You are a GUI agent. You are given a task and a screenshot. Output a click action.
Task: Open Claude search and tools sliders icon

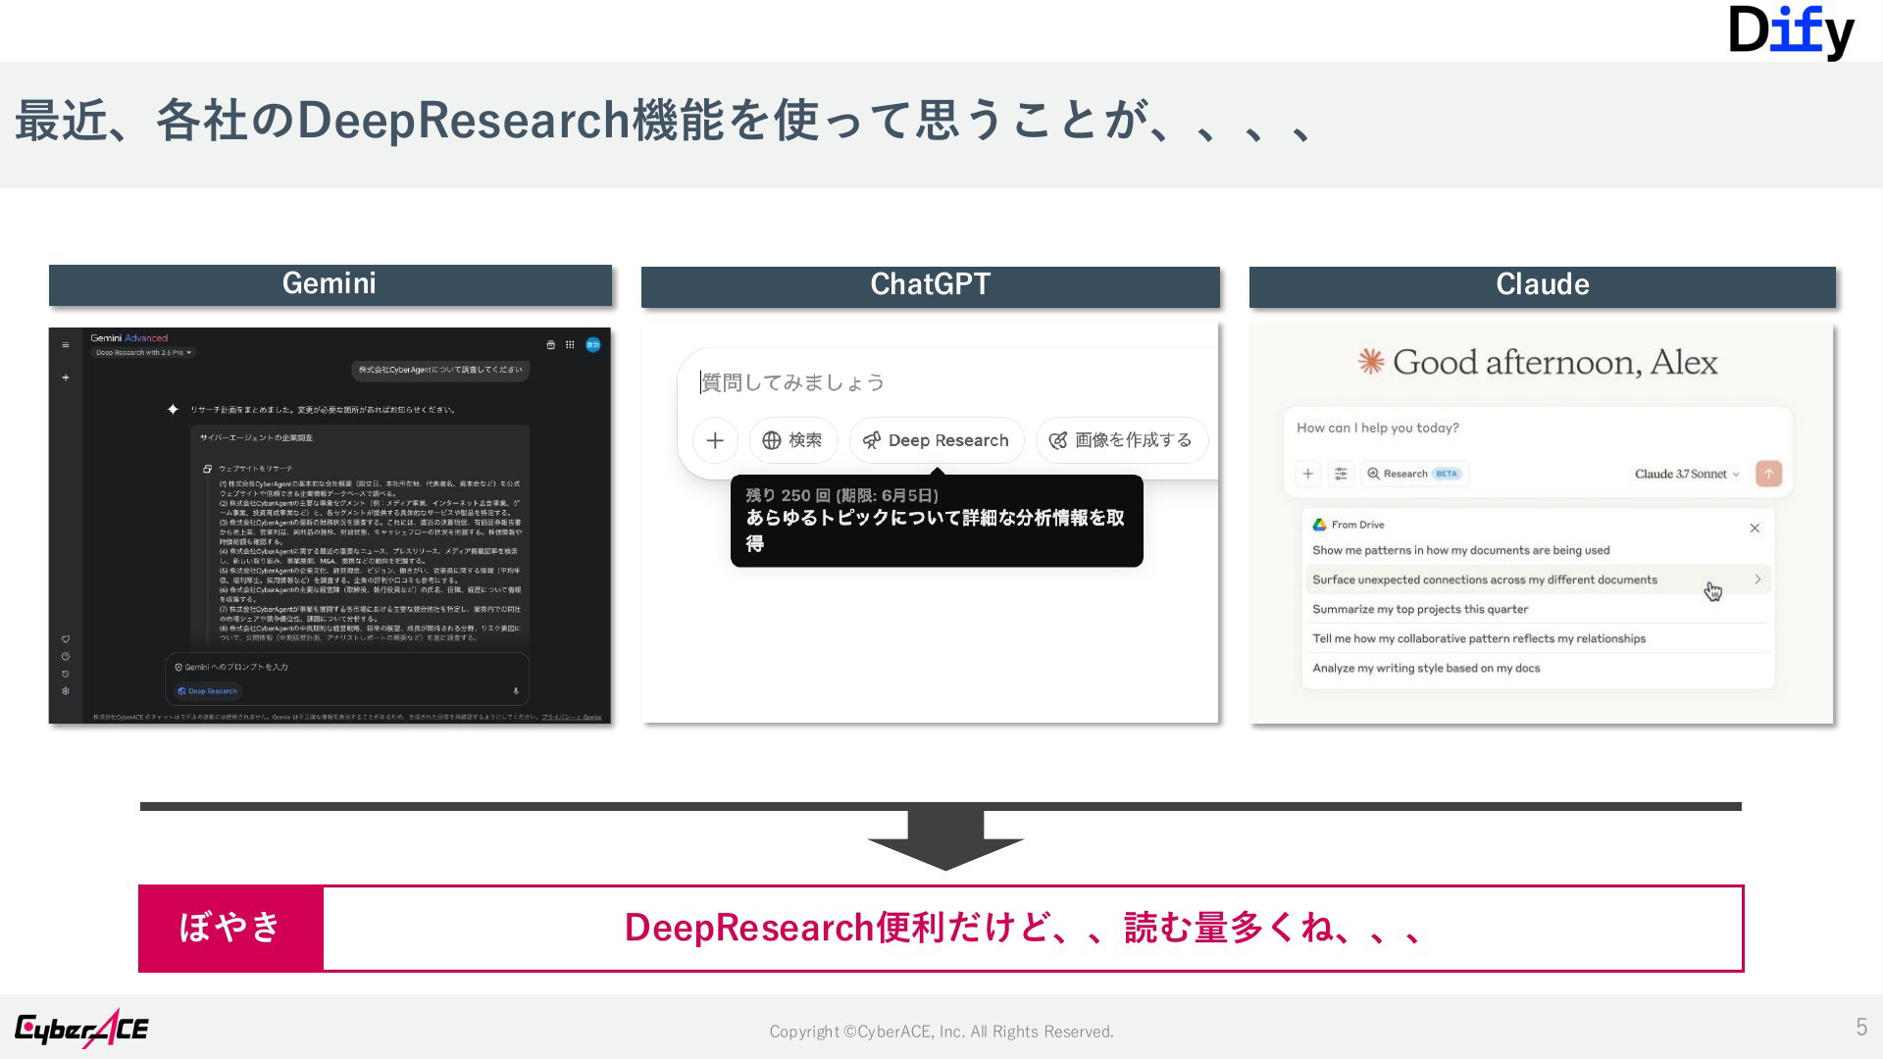click(x=1341, y=474)
